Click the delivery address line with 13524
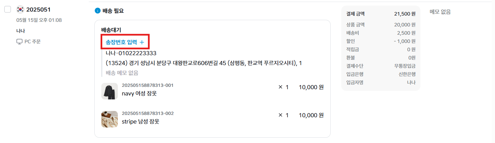The width and height of the screenshot is (495, 143). pyautogui.click(x=204, y=63)
